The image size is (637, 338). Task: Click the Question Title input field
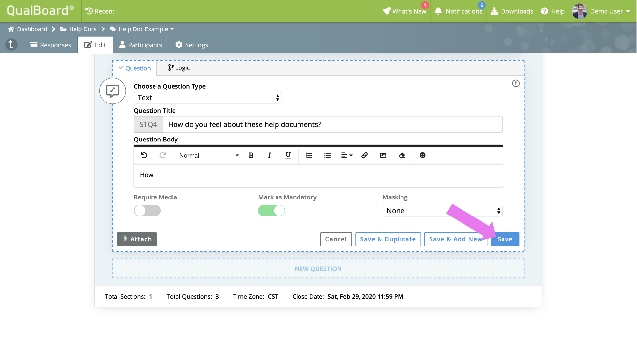(332, 124)
